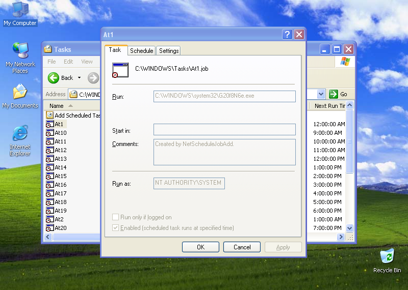
Task: Select the At11 task icon
Action: [49, 141]
